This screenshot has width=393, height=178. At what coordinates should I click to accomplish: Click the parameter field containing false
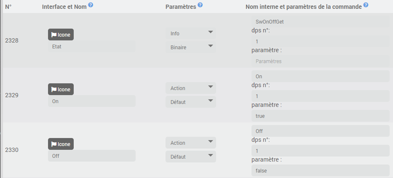(x=320, y=170)
